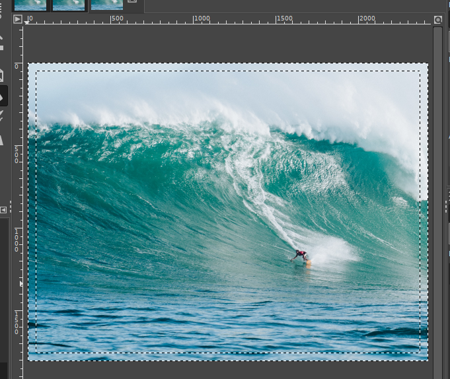This screenshot has height=379, width=450.
Task: Click the highlighted active tool in the toolbox
Action: pyautogui.click(x=3, y=96)
